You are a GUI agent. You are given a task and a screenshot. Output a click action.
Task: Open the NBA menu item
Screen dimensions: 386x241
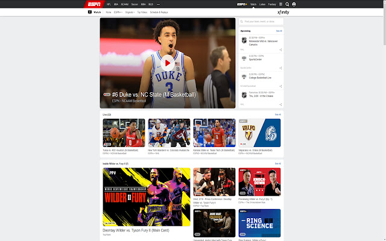[x=116, y=4]
